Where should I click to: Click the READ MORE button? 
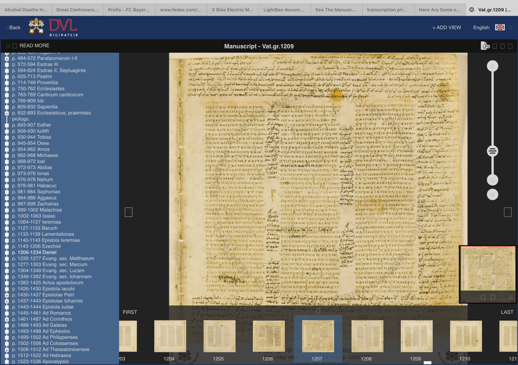34,45
